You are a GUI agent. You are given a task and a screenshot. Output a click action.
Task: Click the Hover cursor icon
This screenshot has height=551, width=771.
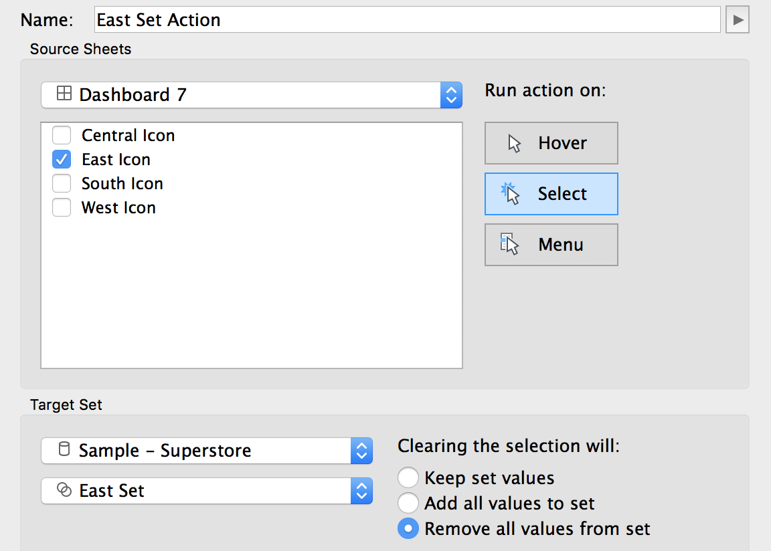click(514, 143)
